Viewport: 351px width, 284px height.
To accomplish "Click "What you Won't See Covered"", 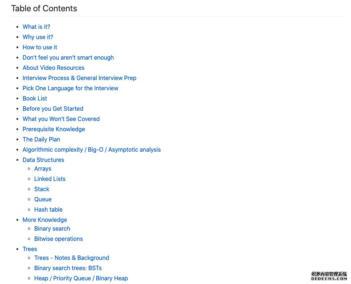I will point(61,119).
